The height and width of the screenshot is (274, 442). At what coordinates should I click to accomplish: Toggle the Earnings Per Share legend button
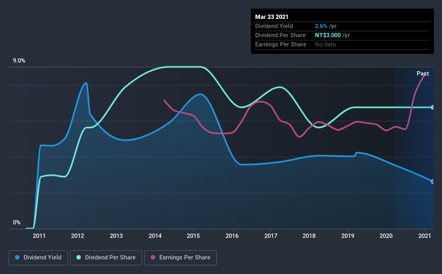[180, 258]
